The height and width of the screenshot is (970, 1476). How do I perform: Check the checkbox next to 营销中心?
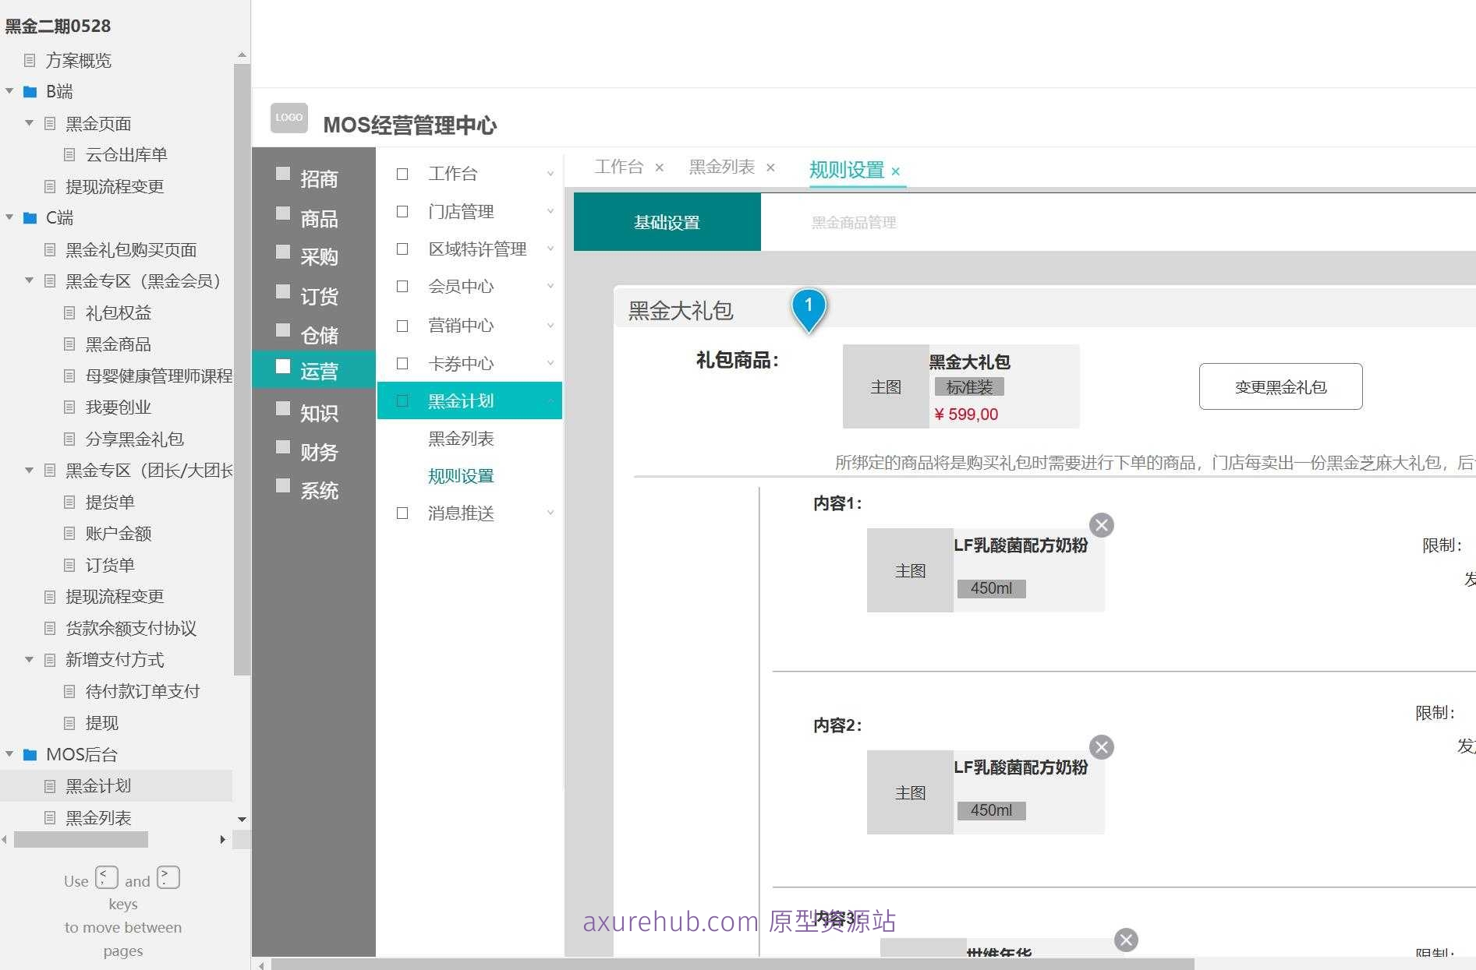402,325
